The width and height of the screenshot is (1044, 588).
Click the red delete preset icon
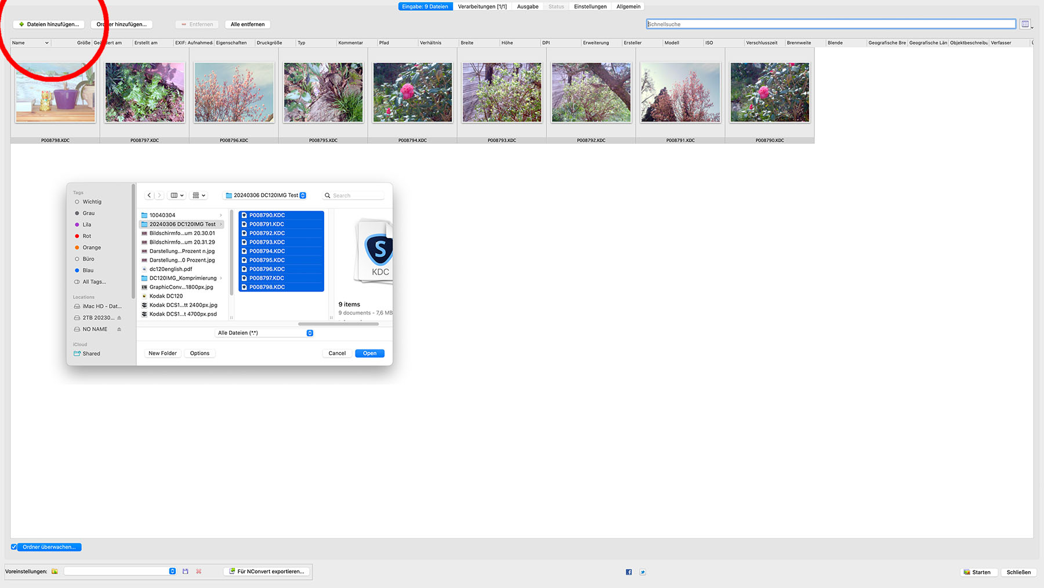click(199, 572)
